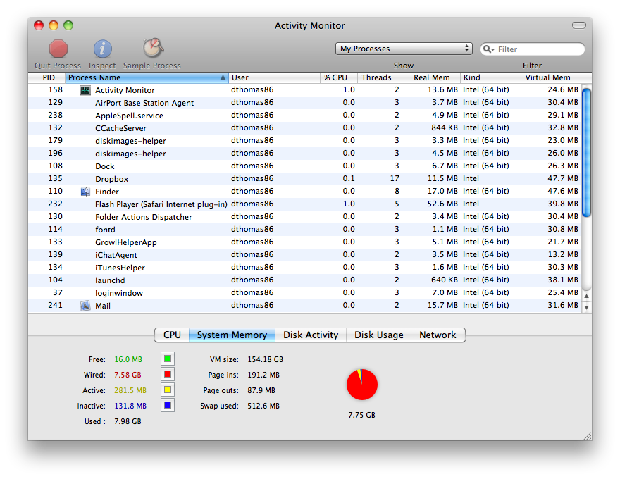Switch to the Disk Usage tab
This screenshot has width=620, height=479.
point(379,335)
